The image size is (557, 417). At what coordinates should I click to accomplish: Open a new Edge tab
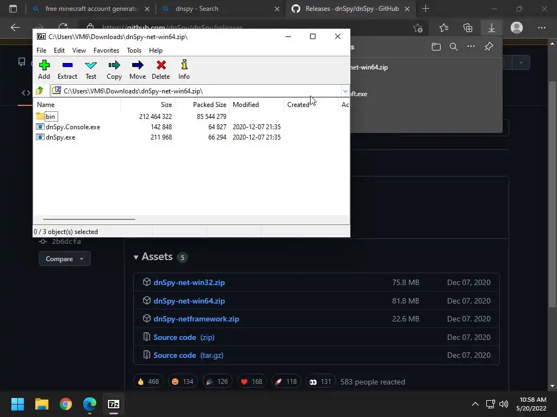pyautogui.click(x=425, y=9)
